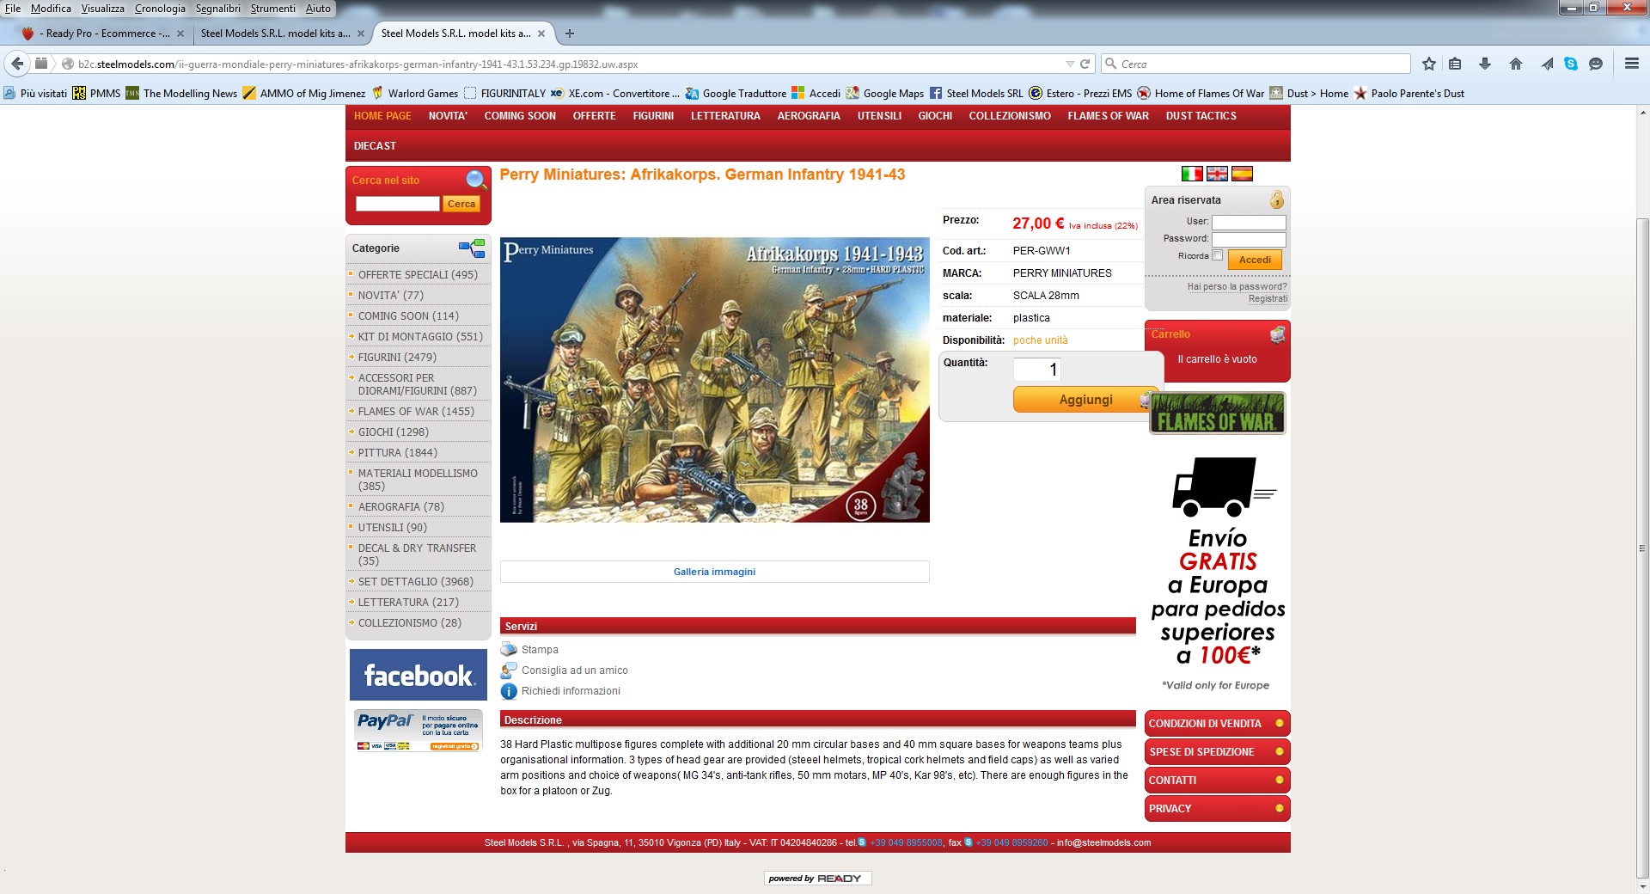Click the Aggiungi add-to-cart button
The height and width of the screenshot is (894, 1650).
[x=1085, y=400]
